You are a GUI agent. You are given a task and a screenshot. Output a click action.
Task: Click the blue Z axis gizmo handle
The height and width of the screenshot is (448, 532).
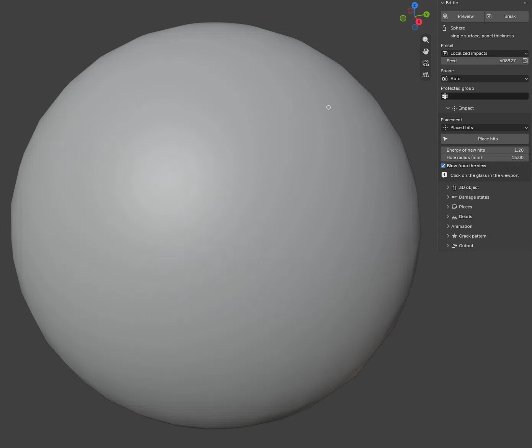click(x=415, y=5)
